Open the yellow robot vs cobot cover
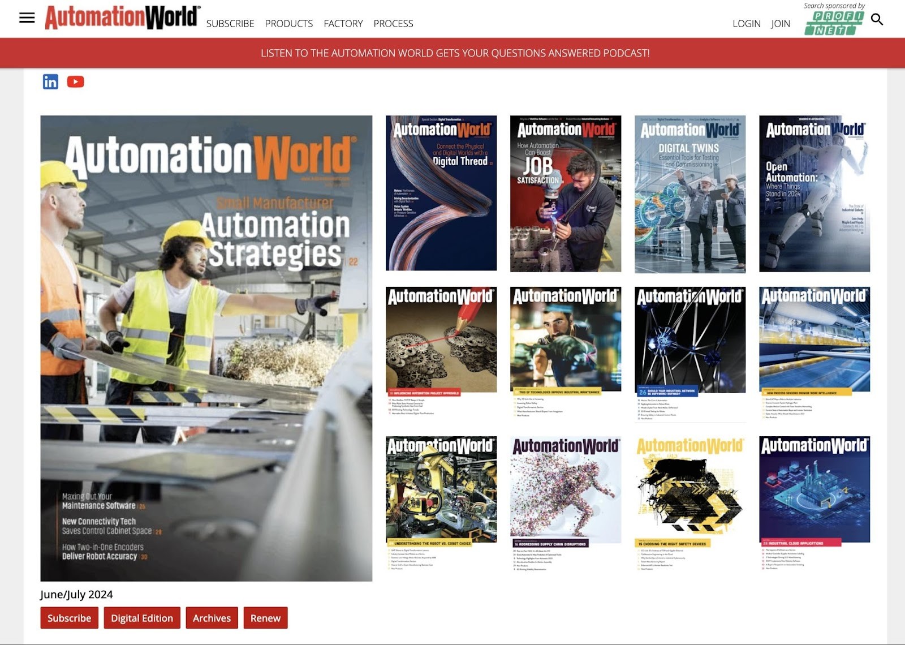The image size is (905, 645). 441,504
